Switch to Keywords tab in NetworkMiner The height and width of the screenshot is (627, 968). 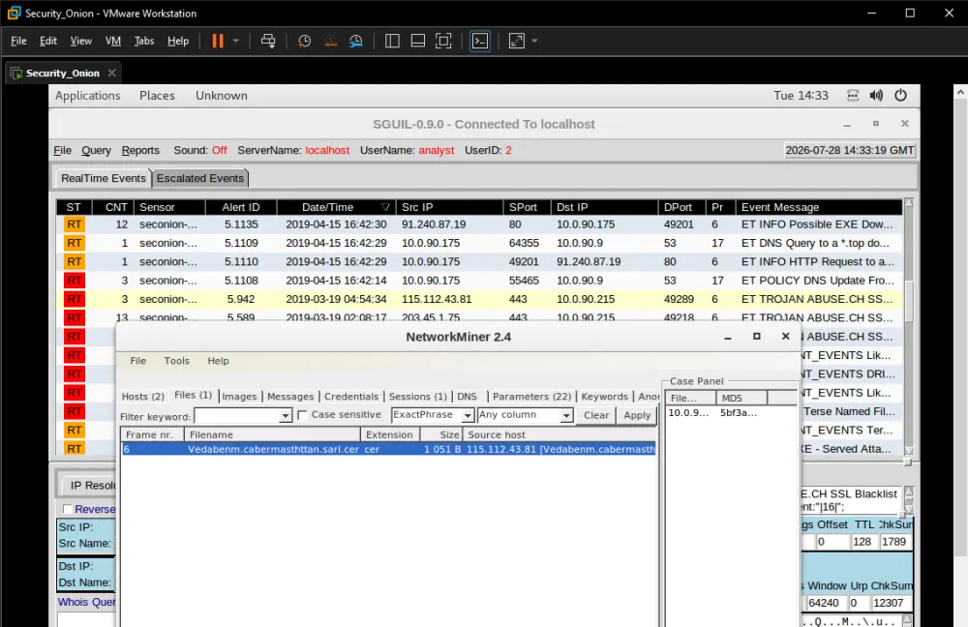pyautogui.click(x=604, y=397)
